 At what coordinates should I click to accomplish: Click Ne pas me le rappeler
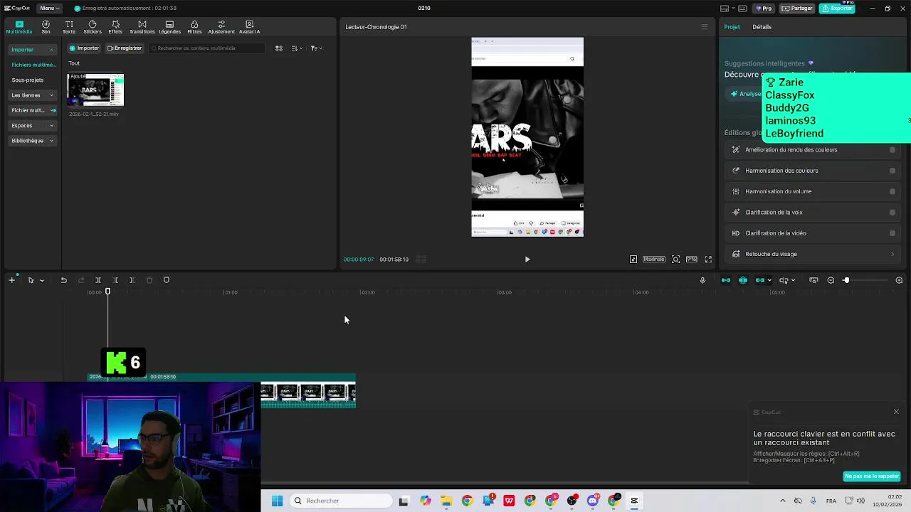pos(872,476)
